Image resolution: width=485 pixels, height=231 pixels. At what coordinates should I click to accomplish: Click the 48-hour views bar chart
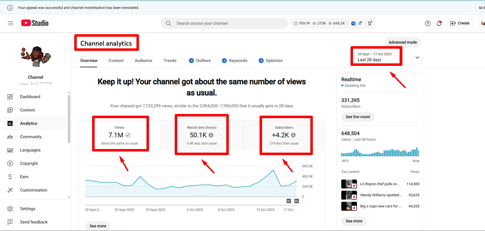(x=380, y=152)
